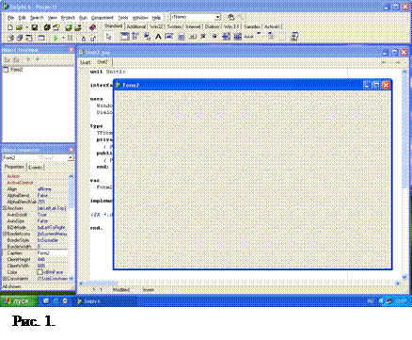This screenshot has height=340, width=412.
Task: Select the Button component (OK) icon
Action: 192,37
